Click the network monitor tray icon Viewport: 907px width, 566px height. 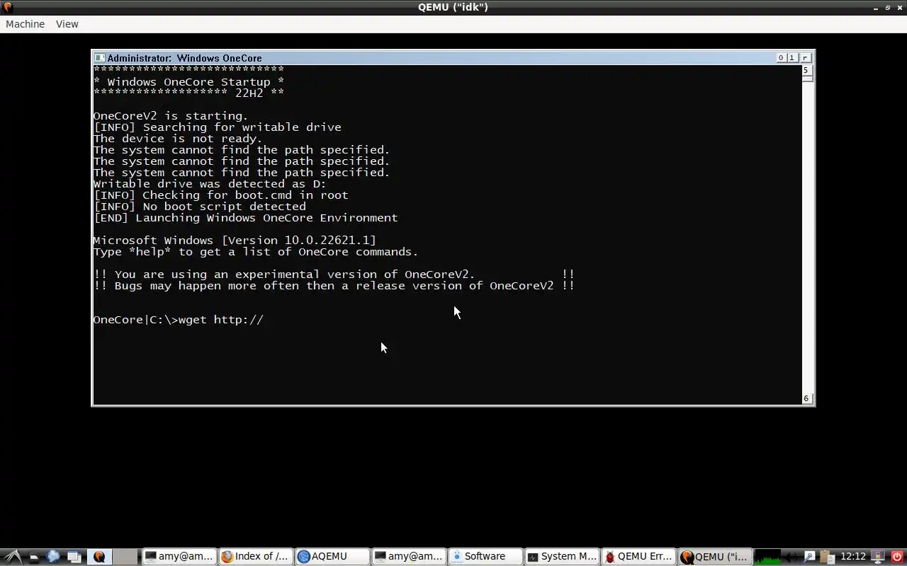(878, 557)
